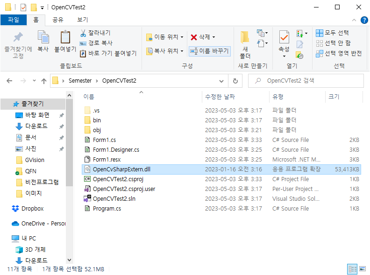The height and width of the screenshot is (275, 370).
Task: Go up one folder level
Action: click(x=43, y=81)
